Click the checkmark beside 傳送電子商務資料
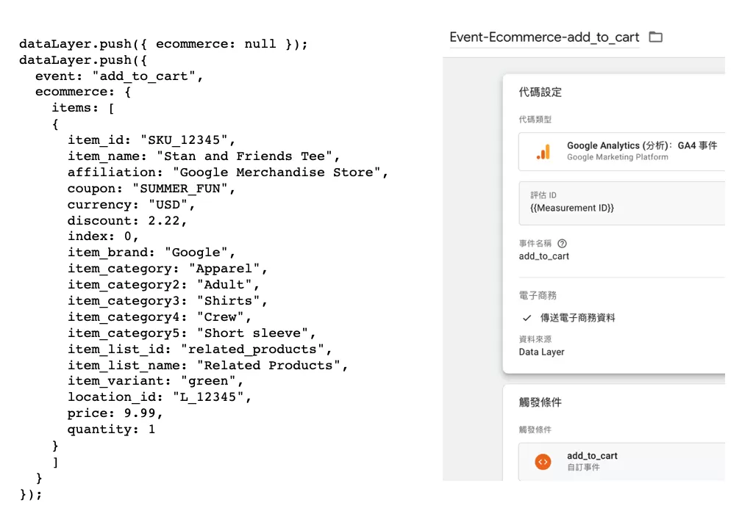The height and width of the screenshot is (511, 742). [x=527, y=318]
